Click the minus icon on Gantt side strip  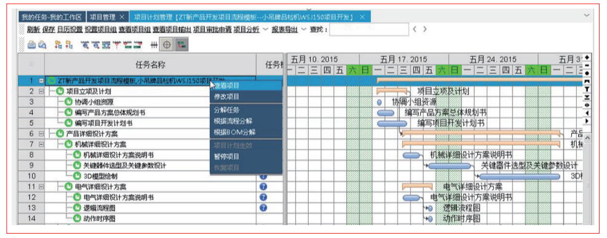(x=587, y=65)
